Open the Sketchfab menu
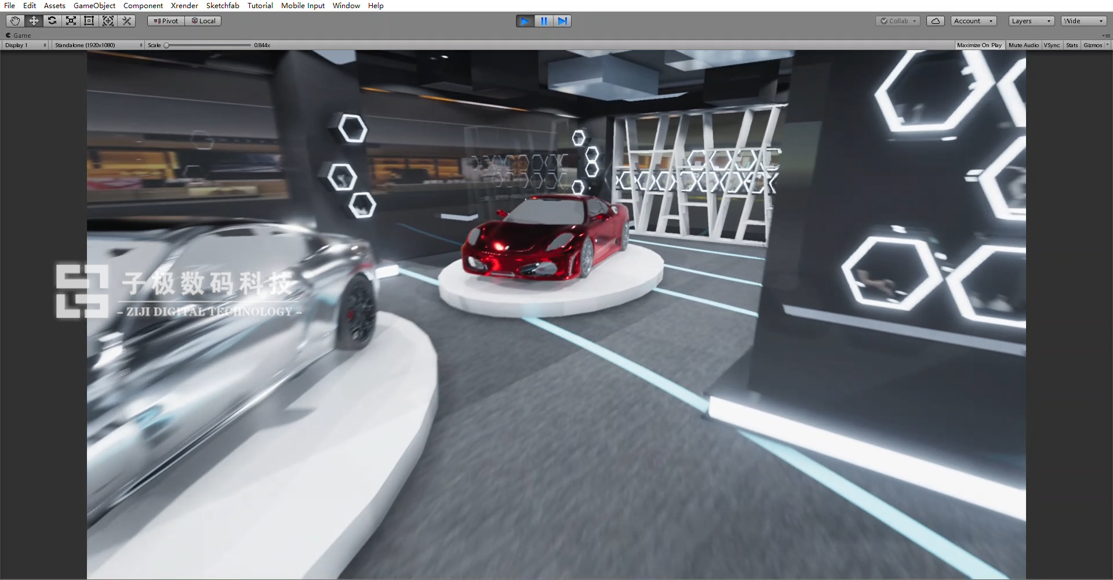The image size is (1113, 580). 223,5
